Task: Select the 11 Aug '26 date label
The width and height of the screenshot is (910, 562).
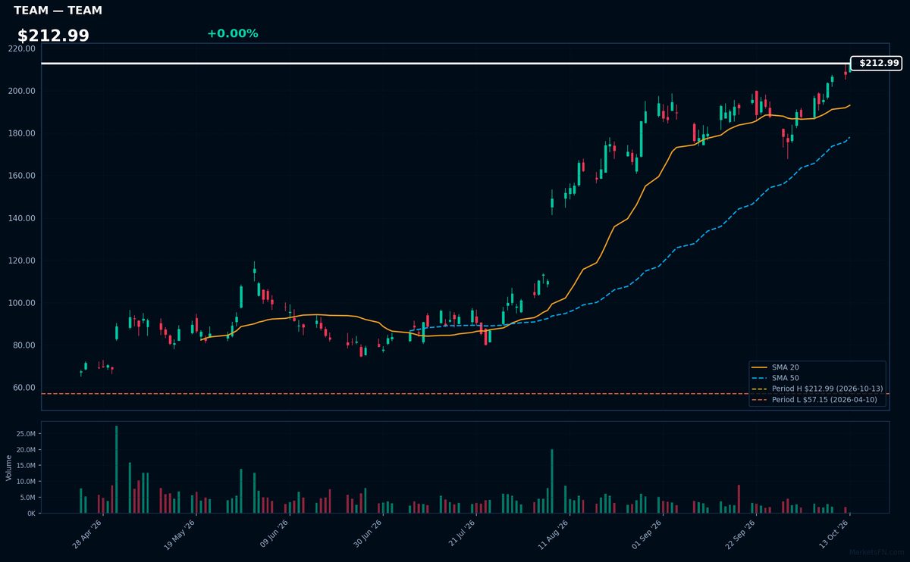Action: pos(555,535)
